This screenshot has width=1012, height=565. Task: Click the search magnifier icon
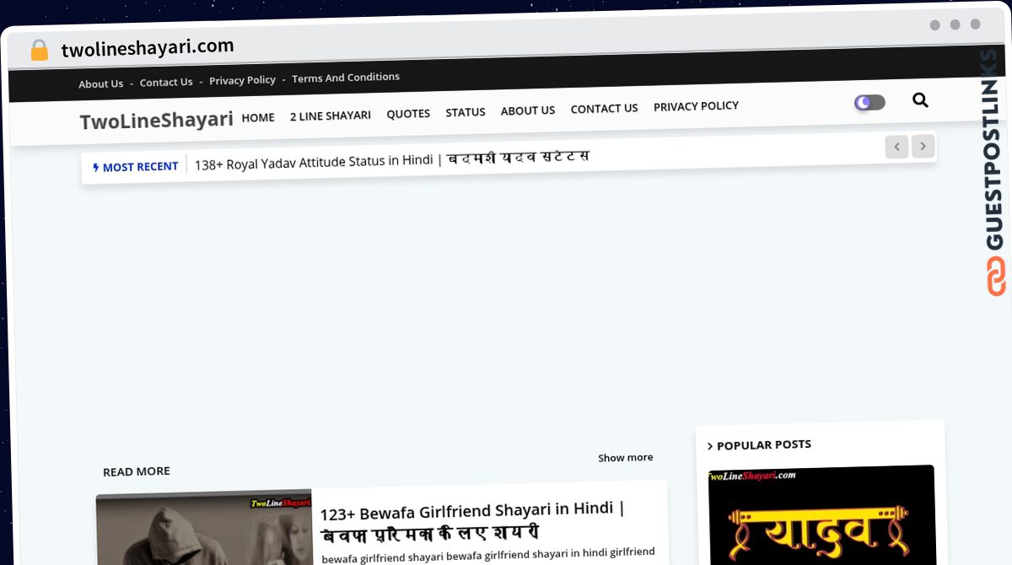click(920, 100)
